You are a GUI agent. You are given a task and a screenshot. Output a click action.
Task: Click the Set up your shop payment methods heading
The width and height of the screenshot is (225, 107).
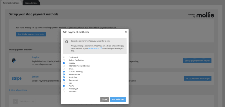[34, 14]
